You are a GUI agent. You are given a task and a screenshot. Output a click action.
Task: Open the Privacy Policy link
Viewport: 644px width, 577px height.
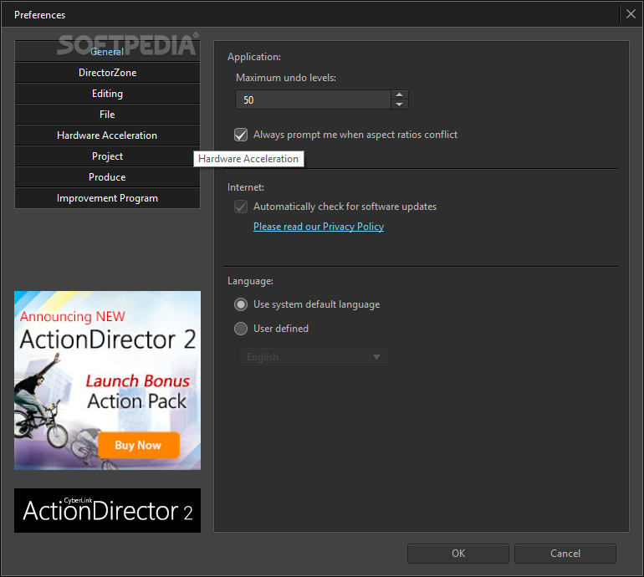coord(319,227)
